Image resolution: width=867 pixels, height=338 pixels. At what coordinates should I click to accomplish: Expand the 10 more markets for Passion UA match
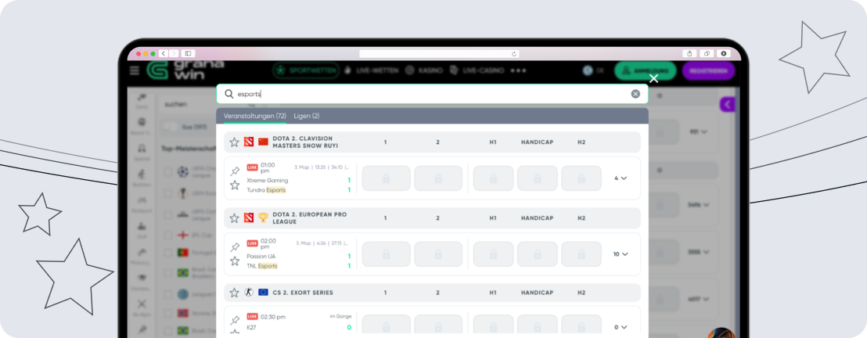tap(621, 254)
